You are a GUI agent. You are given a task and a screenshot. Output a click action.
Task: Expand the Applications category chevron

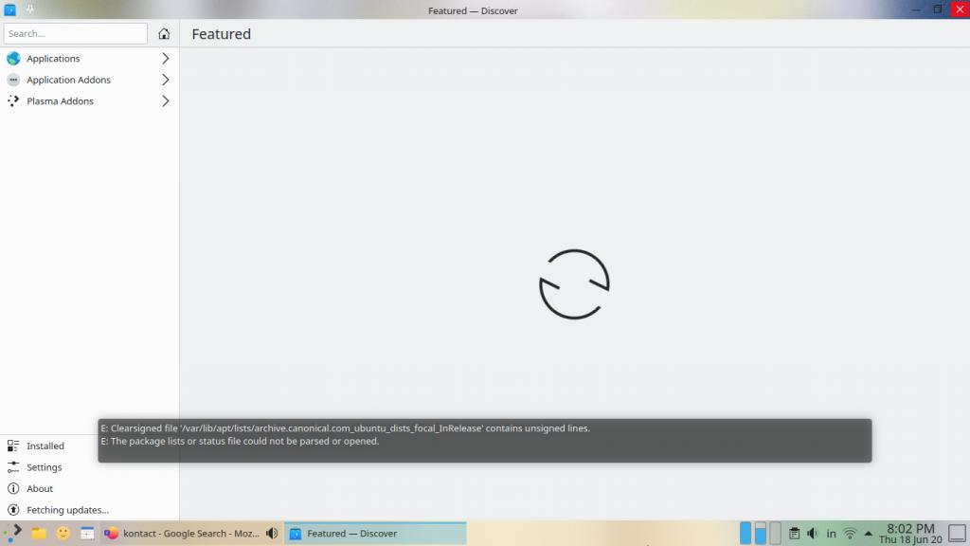click(166, 59)
